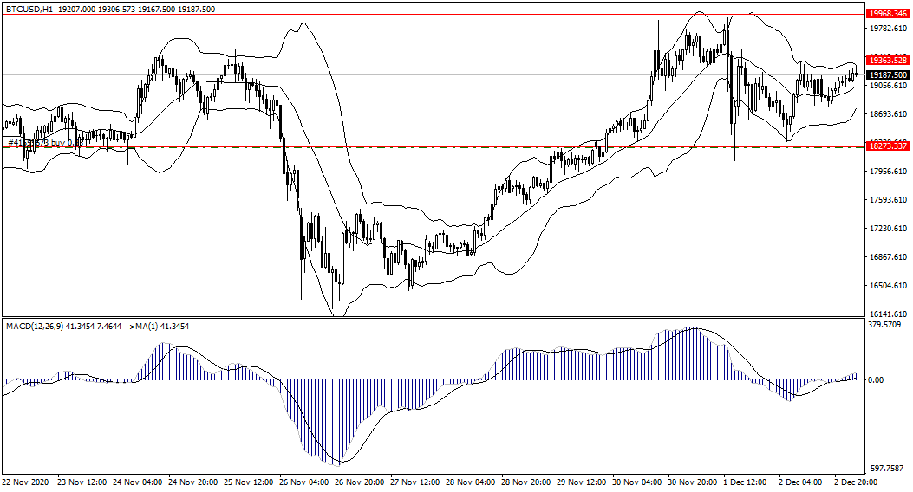Screen dimensions: 913x492
Task: Click the 16504.610 price axis label
Action: click(886, 286)
